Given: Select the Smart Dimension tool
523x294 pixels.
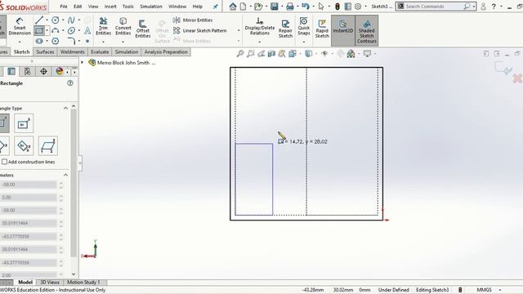Looking at the screenshot, I should tap(20, 27).
